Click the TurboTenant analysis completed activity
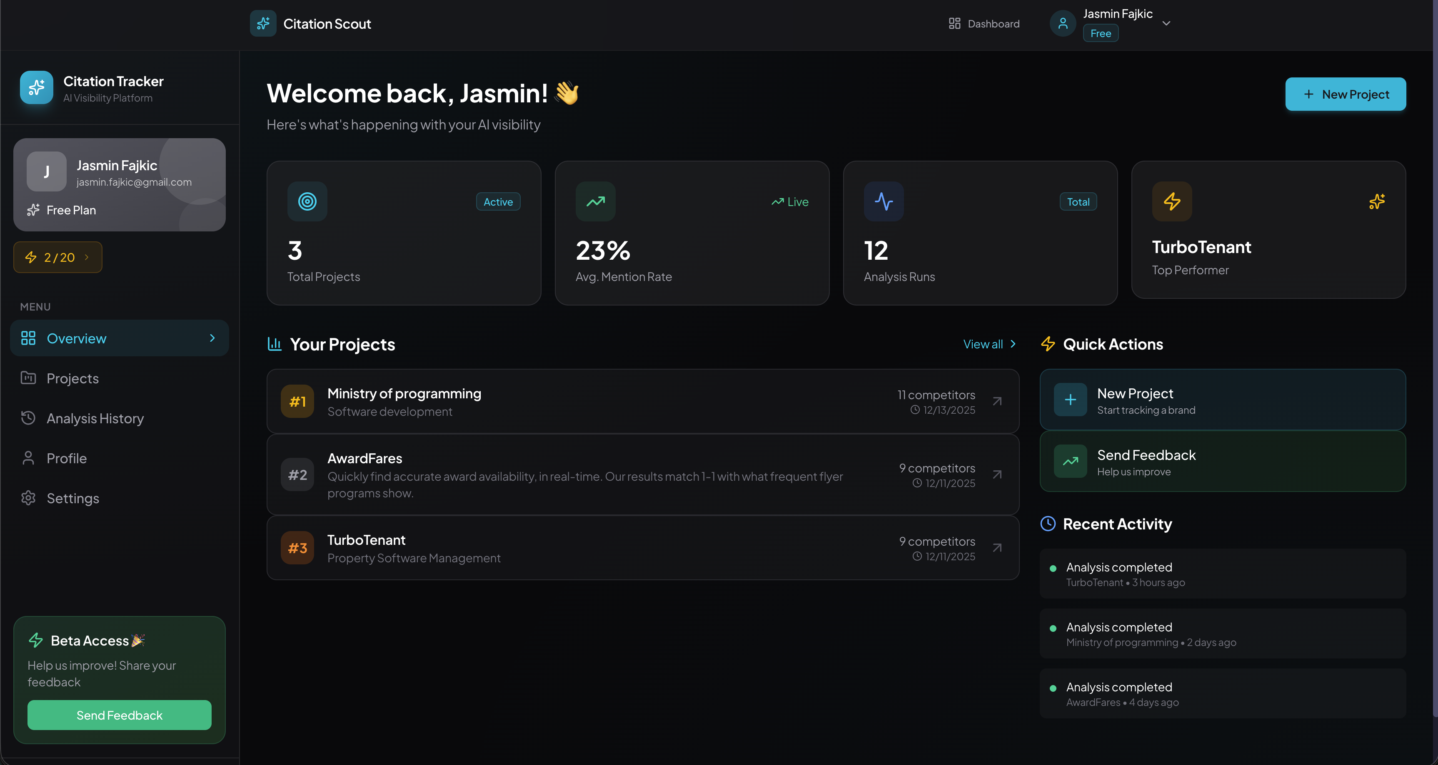This screenshot has width=1438, height=765. pos(1222,574)
